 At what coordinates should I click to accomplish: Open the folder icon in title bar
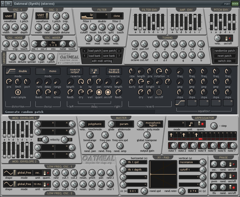click(x=9, y=4)
